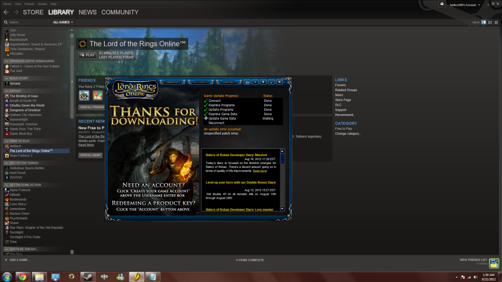Open the View menu
This screenshot has height=282, width=502.
click(18, 4)
